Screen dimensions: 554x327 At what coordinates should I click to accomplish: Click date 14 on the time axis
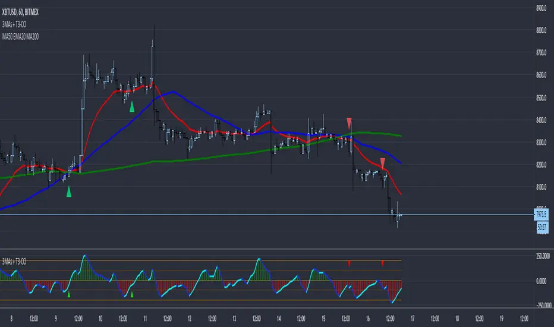point(279,319)
